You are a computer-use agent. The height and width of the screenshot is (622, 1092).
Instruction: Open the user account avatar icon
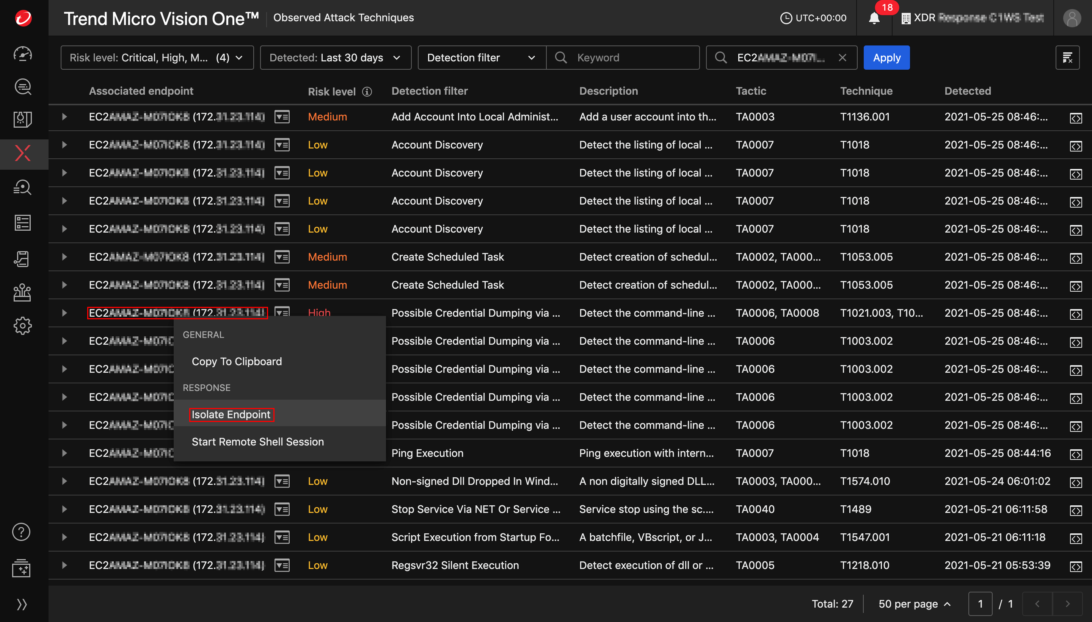tap(1072, 18)
